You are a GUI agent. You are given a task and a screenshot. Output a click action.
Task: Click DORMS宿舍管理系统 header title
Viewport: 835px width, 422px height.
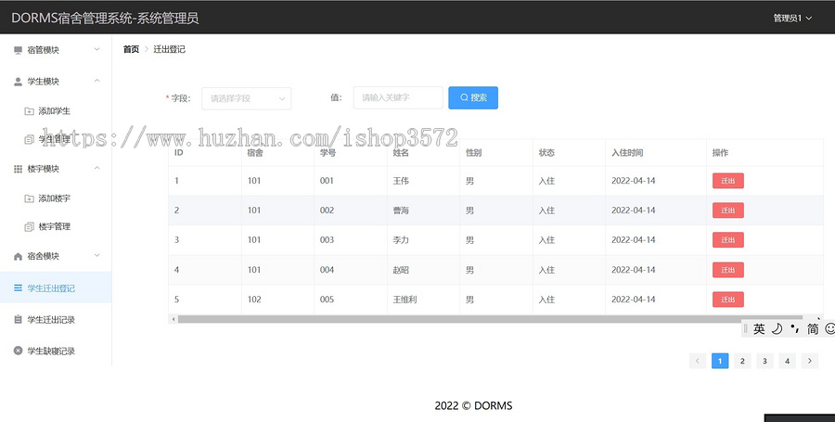pyautogui.click(x=105, y=19)
